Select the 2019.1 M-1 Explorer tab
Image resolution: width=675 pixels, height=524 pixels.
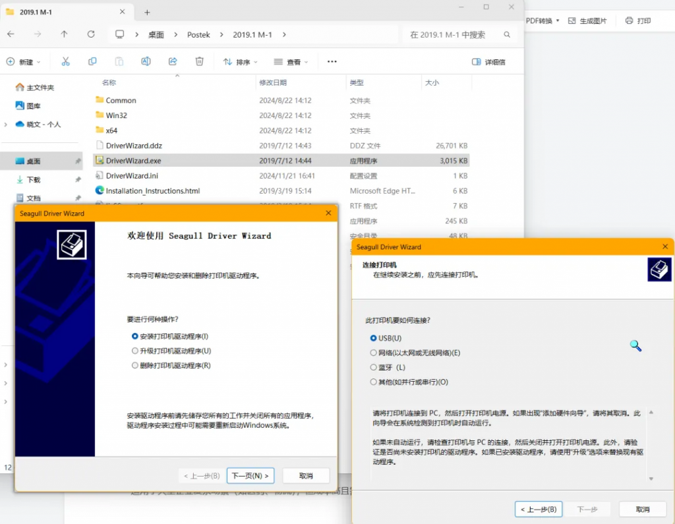(67, 12)
